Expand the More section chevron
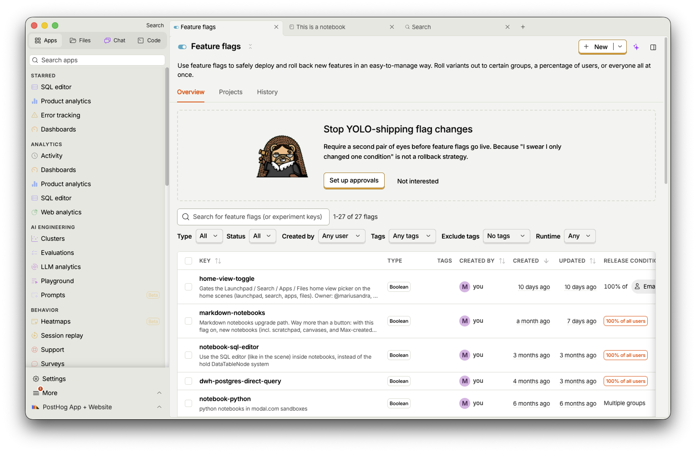 point(159,393)
